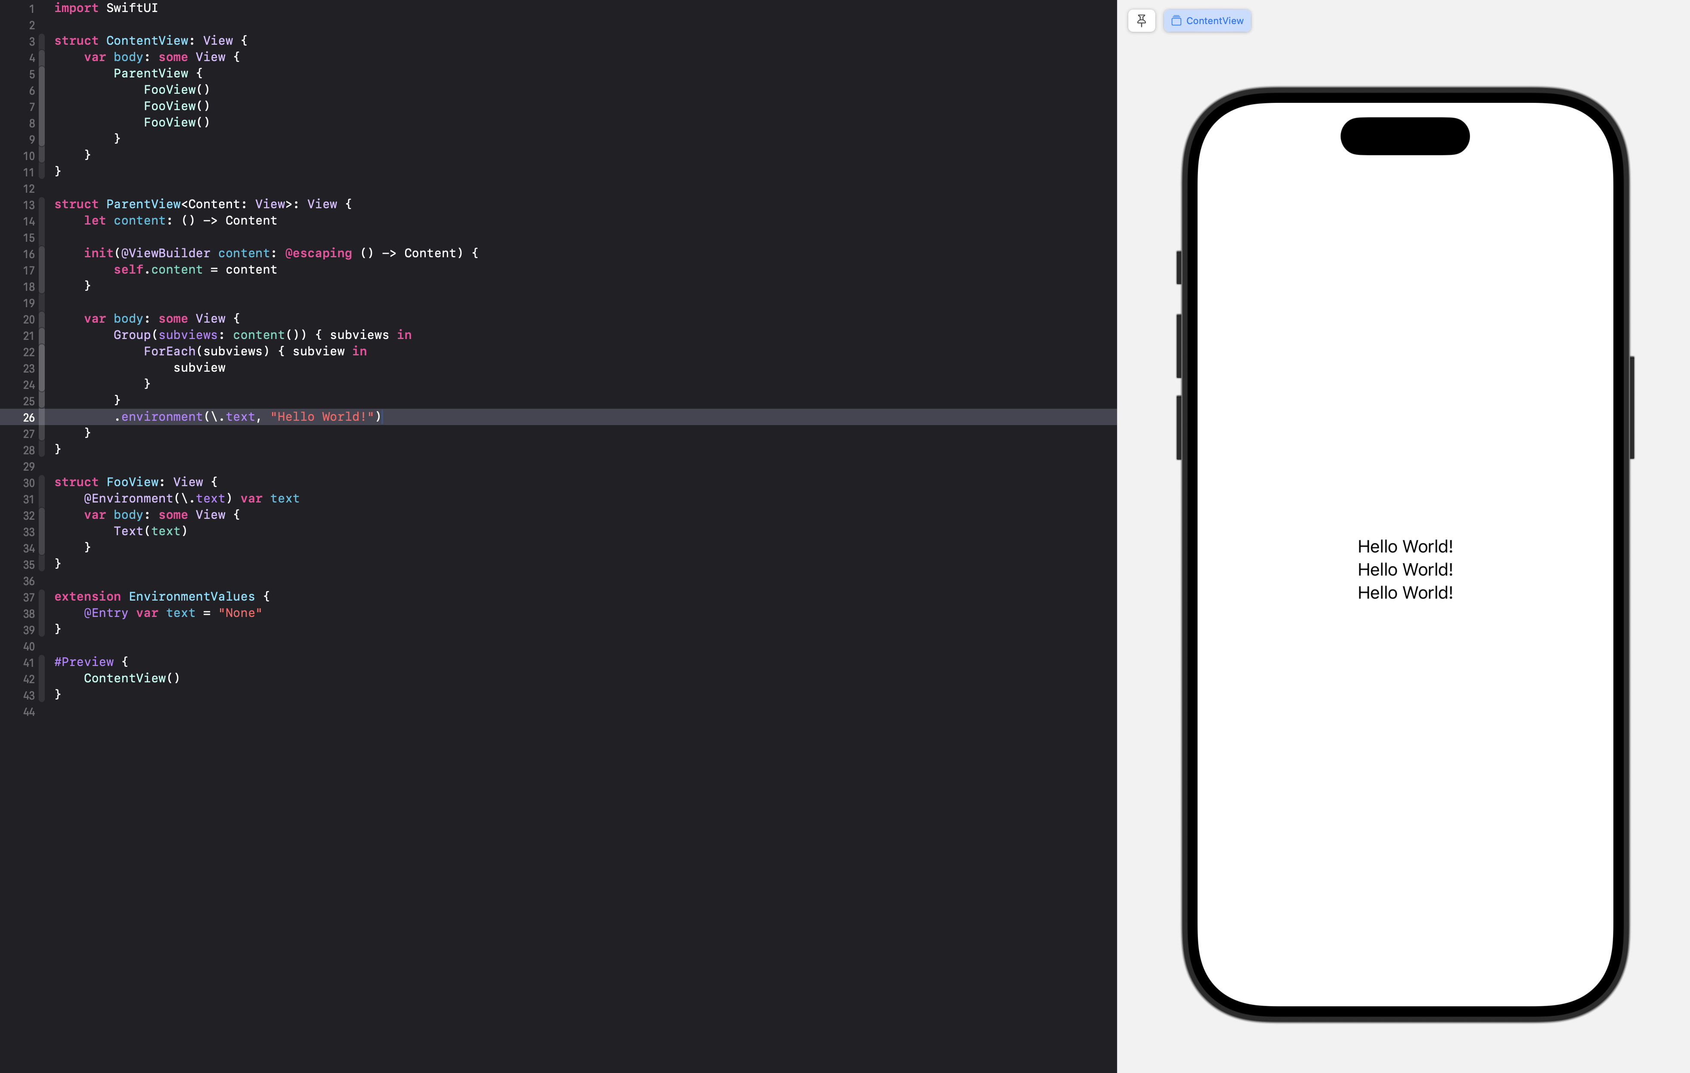Click second 'Hello World!' in phone preview
This screenshot has height=1073, width=1690.
pyautogui.click(x=1405, y=570)
